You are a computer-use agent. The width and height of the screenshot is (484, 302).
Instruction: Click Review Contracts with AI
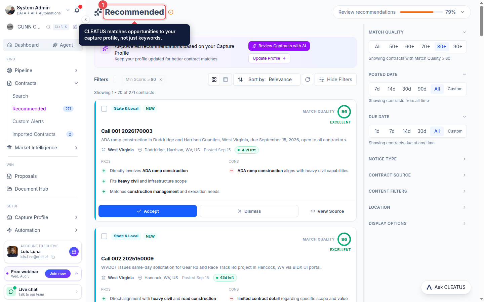pyautogui.click(x=279, y=46)
